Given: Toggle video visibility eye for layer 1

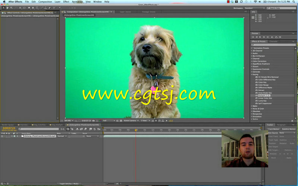Looking at the screenshot, I should pyautogui.click(x=2, y=136).
